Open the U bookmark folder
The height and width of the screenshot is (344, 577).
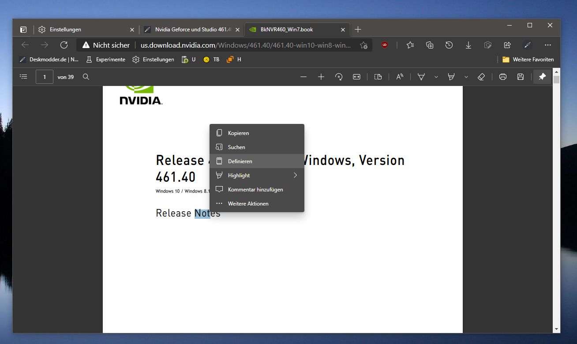[189, 60]
